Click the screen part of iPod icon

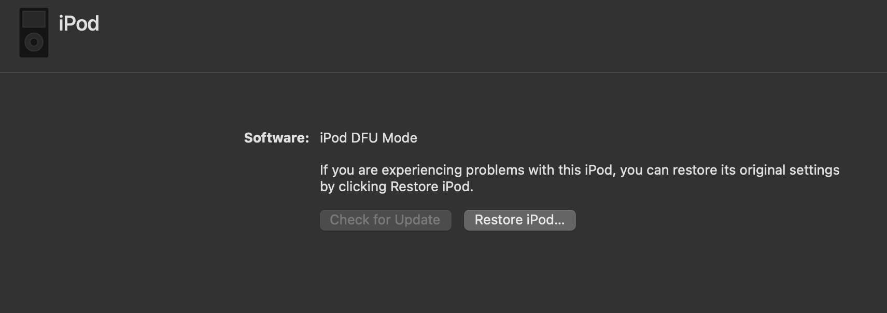point(34,20)
